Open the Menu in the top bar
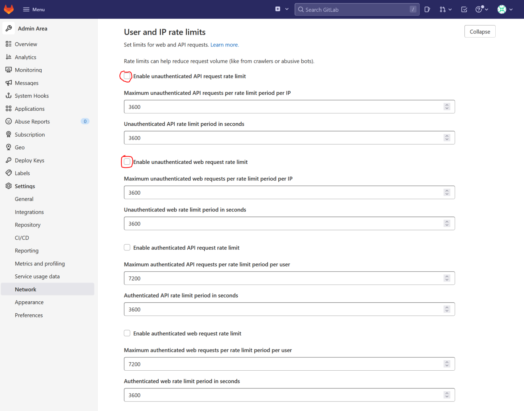 pyautogui.click(x=33, y=9)
